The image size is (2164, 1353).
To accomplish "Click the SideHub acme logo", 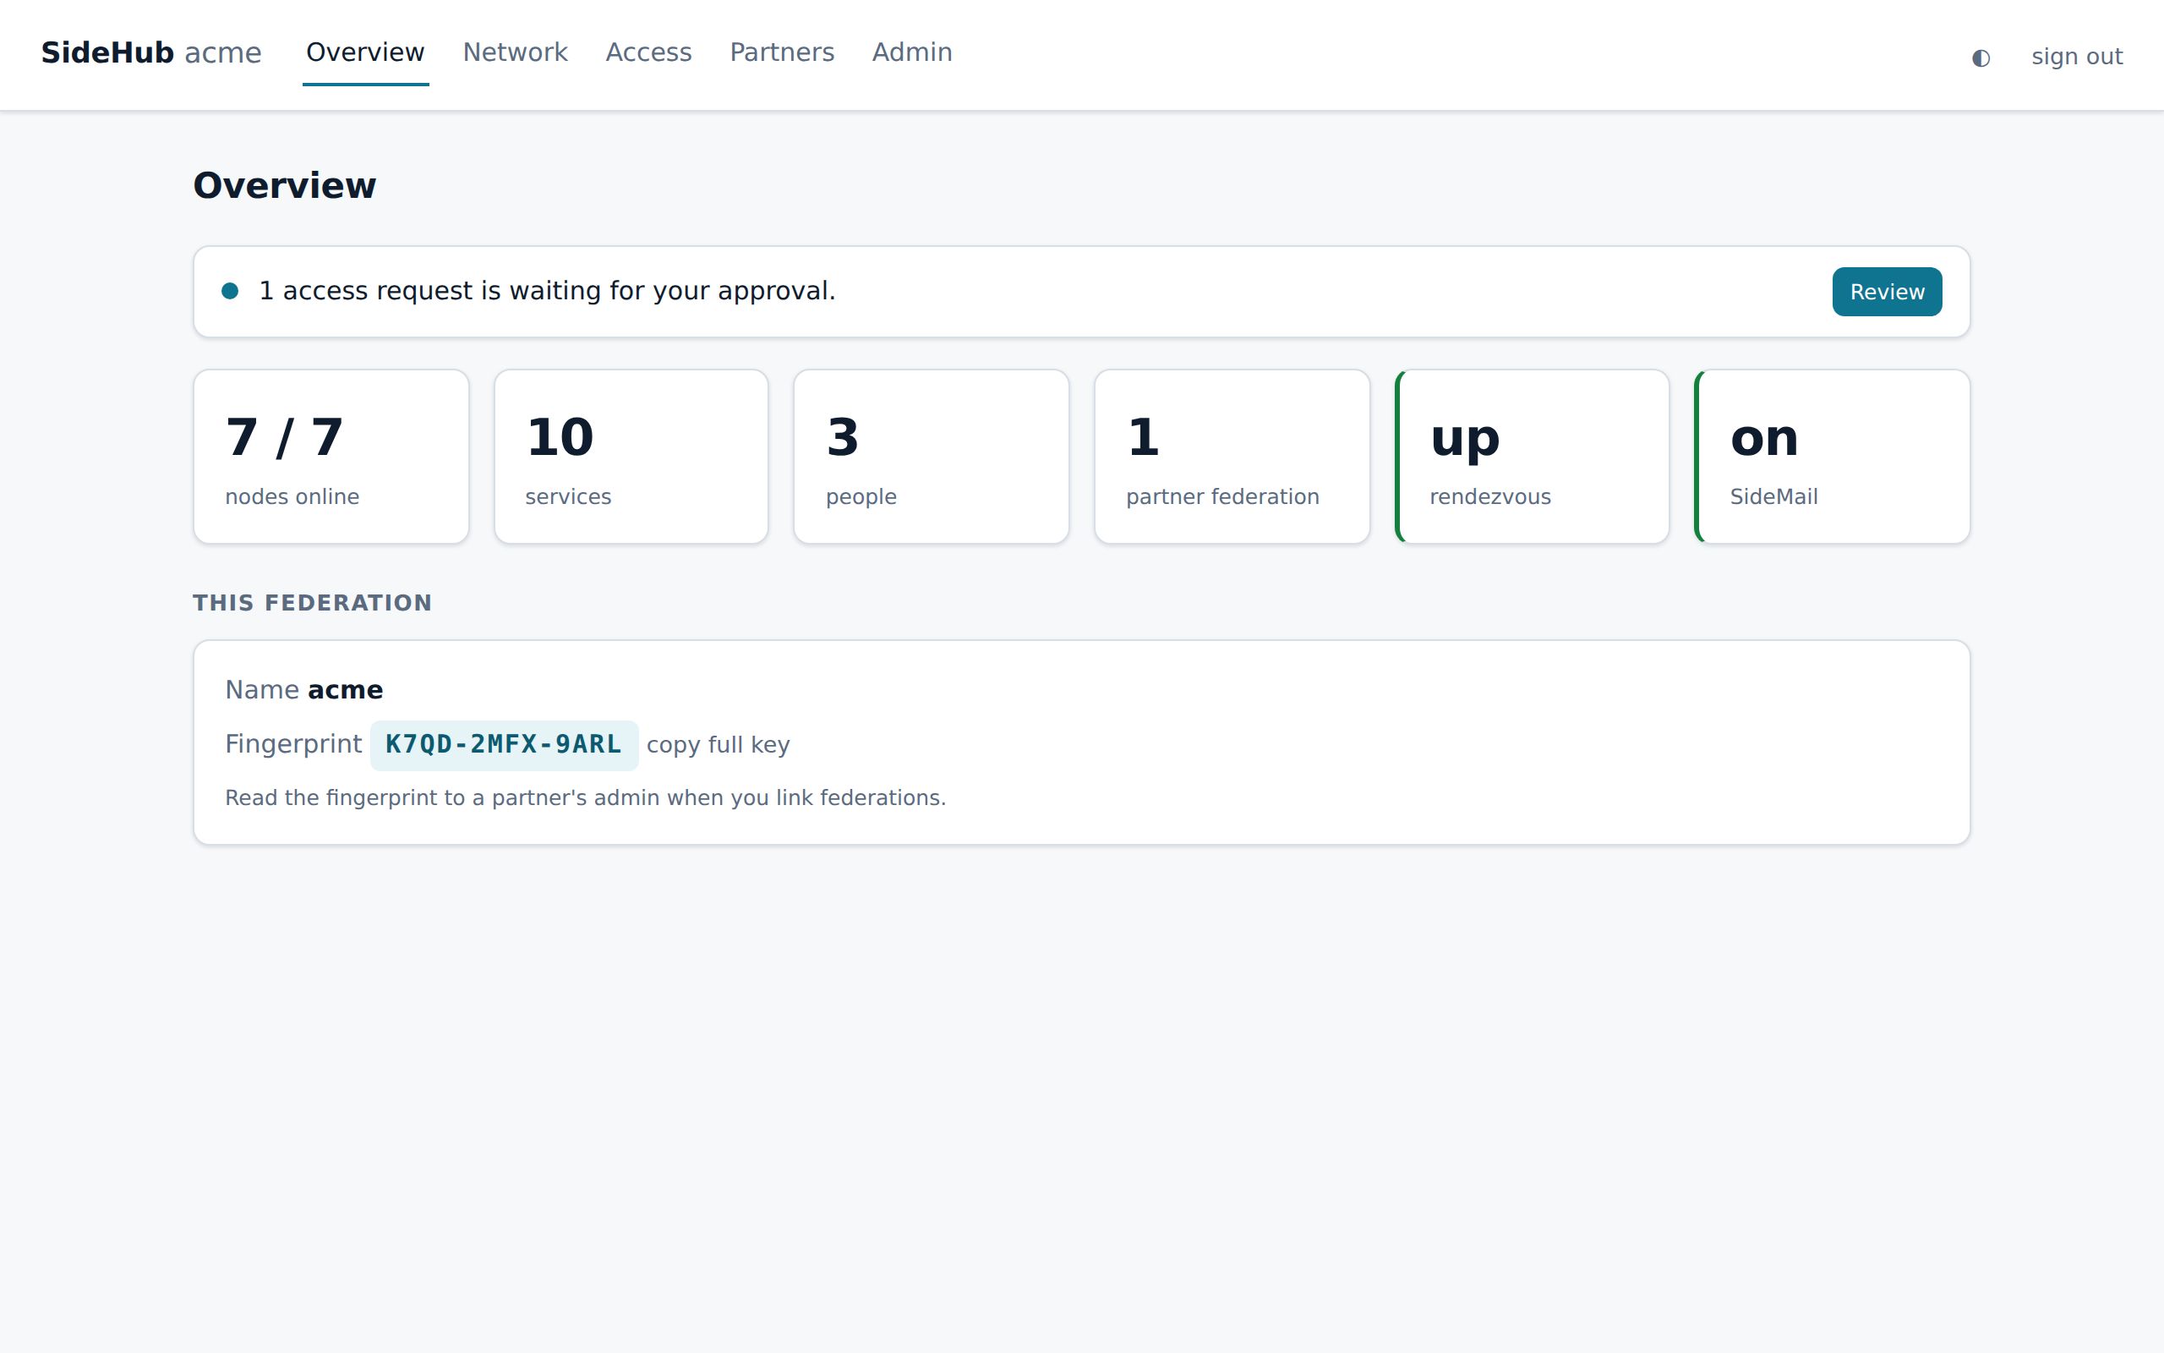I will (x=151, y=52).
